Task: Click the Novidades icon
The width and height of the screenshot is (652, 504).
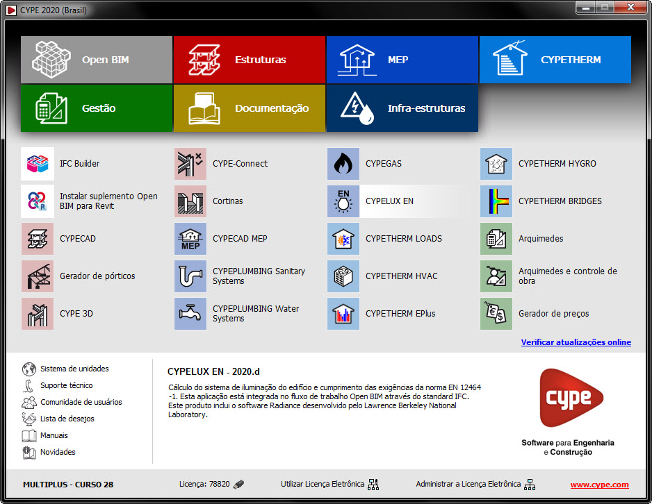Action: coord(29,452)
